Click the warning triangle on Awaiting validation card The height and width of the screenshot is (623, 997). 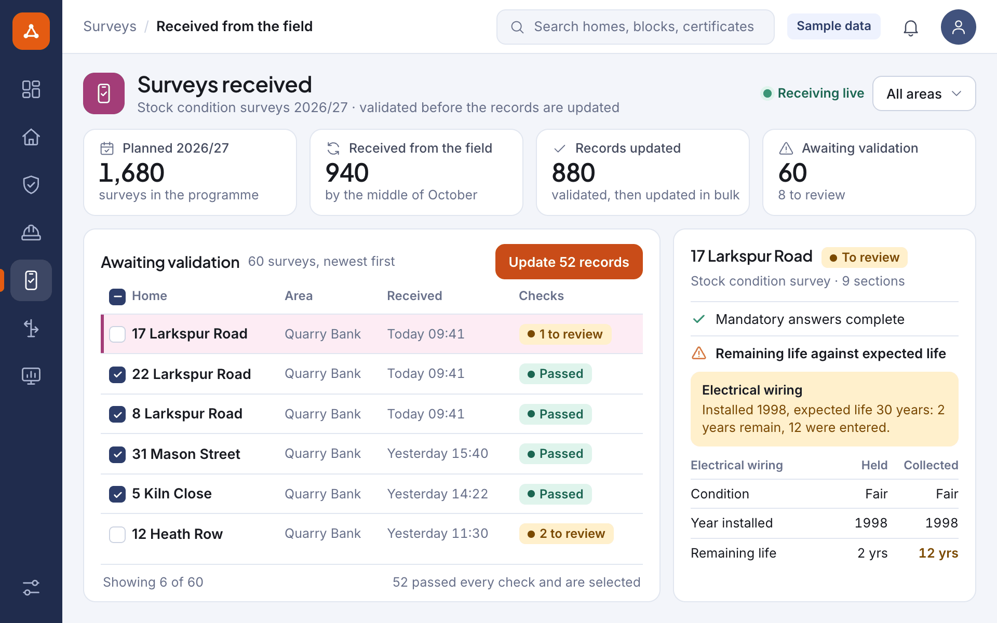[x=786, y=148]
